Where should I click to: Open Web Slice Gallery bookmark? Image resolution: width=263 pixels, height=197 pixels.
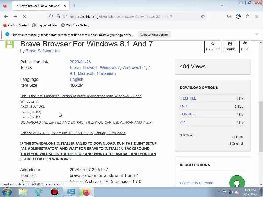[x=75, y=25]
